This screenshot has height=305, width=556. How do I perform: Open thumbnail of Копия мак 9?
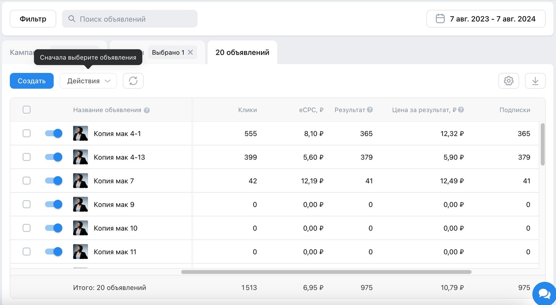click(x=80, y=204)
